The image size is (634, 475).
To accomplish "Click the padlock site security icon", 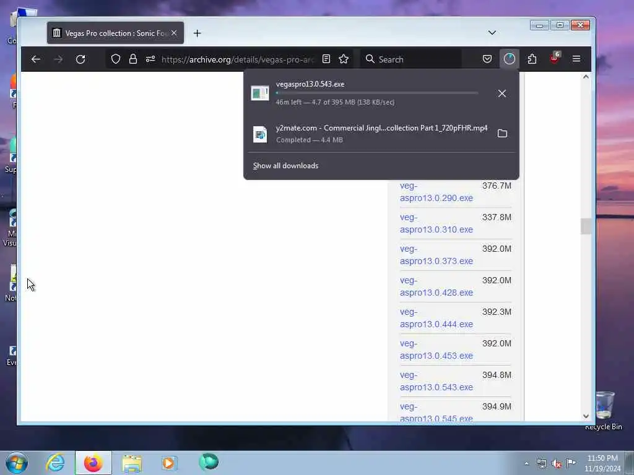I will click(133, 59).
